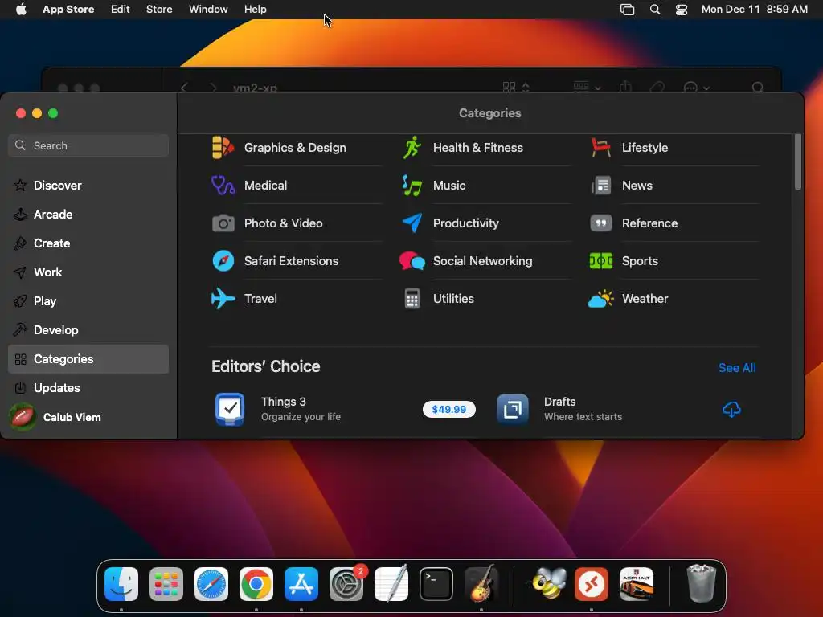823x617 pixels.
Task: Open the App Store menu
Action: [68, 10]
